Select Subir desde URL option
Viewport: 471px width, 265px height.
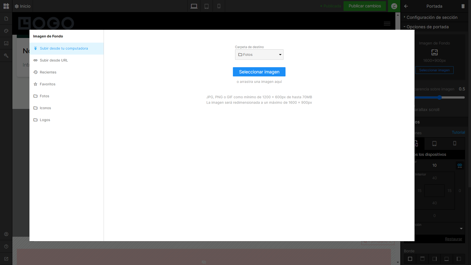click(x=67, y=60)
